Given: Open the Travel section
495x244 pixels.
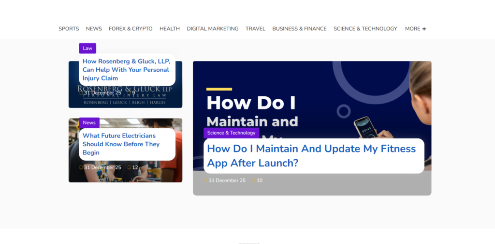Looking at the screenshot, I should click(255, 29).
